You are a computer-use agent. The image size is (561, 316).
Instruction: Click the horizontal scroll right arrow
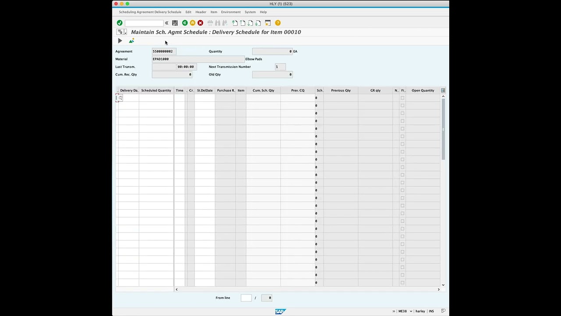click(x=438, y=290)
